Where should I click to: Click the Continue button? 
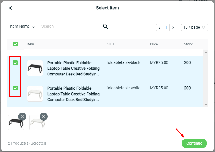pyautogui.click(x=194, y=143)
